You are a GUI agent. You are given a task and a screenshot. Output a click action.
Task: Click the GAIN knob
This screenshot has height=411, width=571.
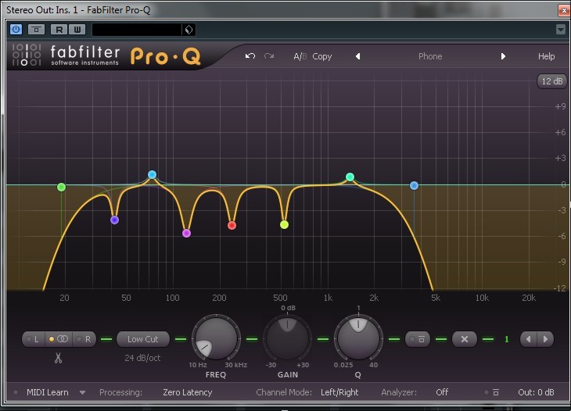coord(287,338)
